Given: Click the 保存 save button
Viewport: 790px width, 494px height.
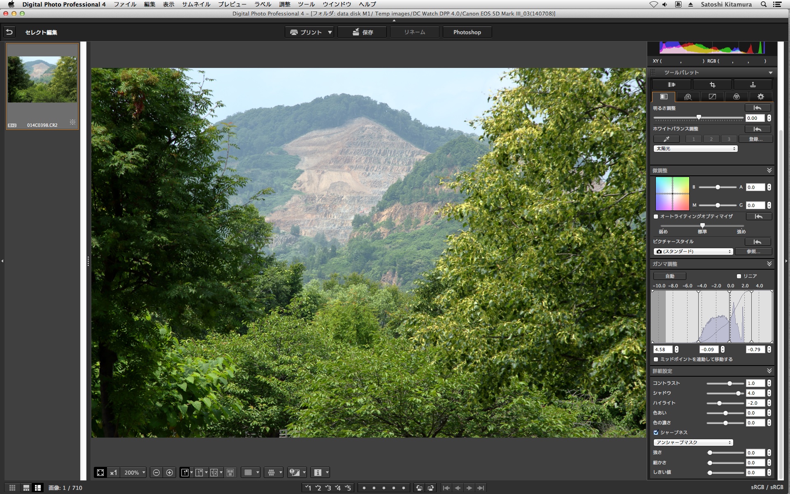Looking at the screenshot, I should [x=362, y=32].
